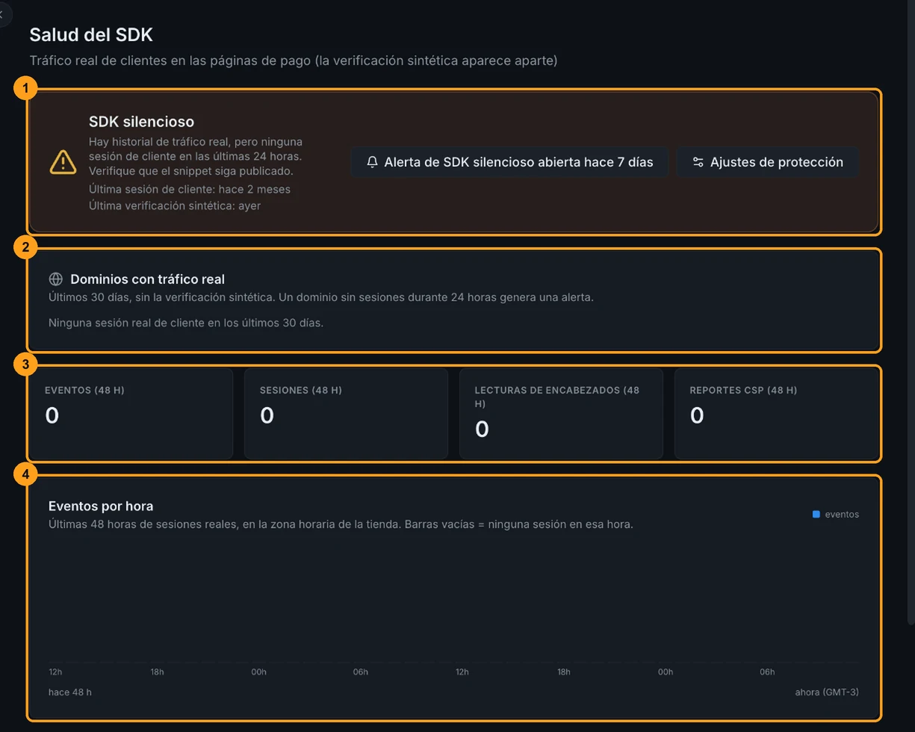915x732 pixels.
Task: Click the Ninguna sesión real de cliente message
Action: 186,323
